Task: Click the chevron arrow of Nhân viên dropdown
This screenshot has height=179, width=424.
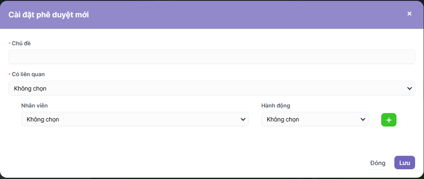Action: (x=243, y=119)
